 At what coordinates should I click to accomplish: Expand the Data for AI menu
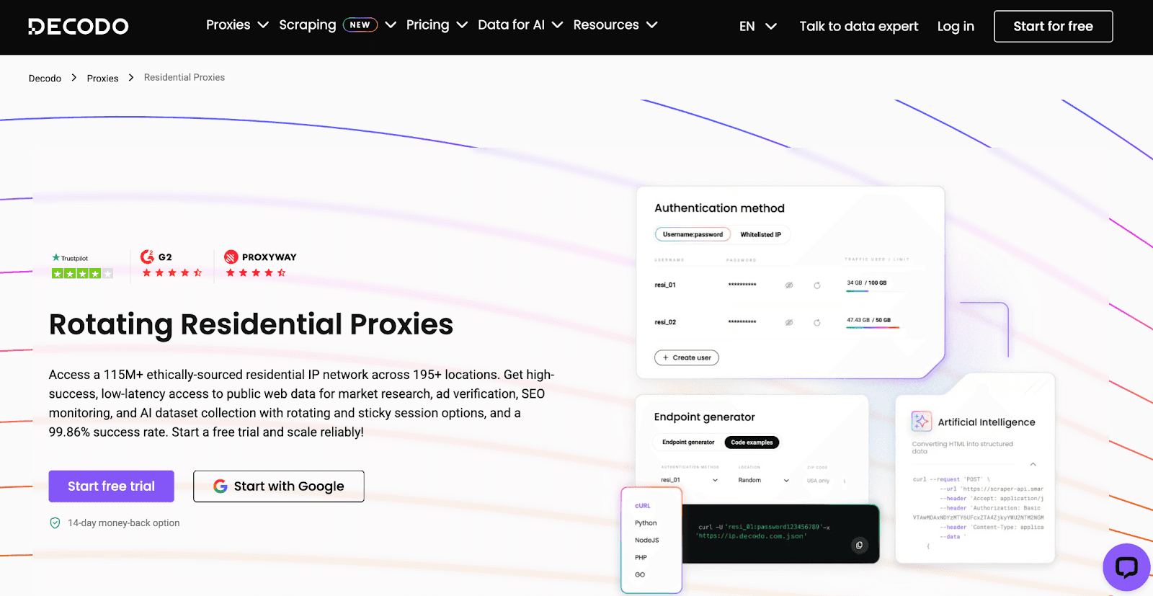520,25
